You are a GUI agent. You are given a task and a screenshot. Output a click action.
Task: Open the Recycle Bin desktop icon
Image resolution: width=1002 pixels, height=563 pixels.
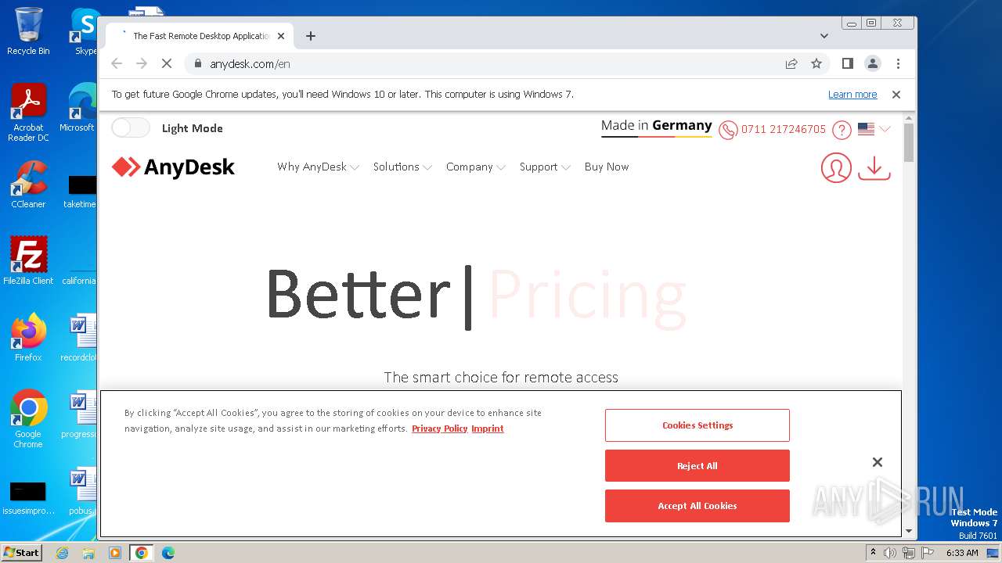pyautogui.click(x=28, y=31)
